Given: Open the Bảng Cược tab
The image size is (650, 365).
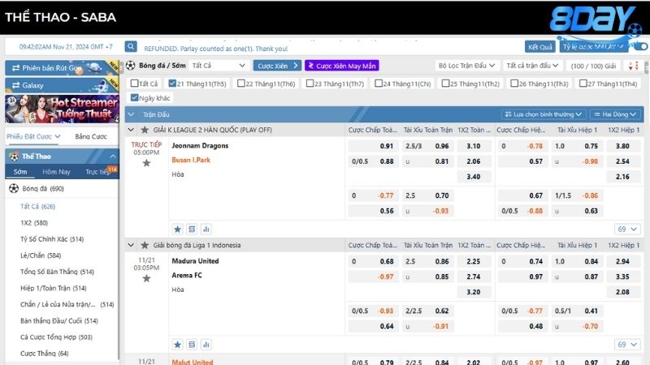Looking at the screenshot, I should pos(91,136).
